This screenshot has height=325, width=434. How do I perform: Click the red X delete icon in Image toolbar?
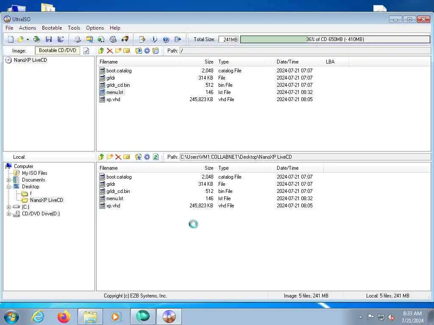click(110, 51)
